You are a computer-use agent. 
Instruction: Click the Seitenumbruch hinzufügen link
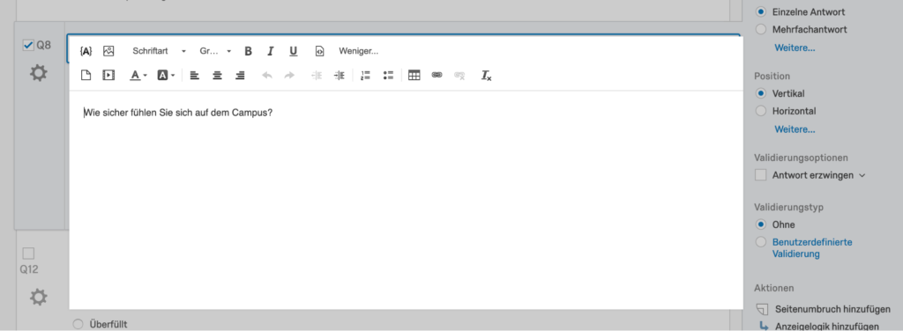point(832,309)
